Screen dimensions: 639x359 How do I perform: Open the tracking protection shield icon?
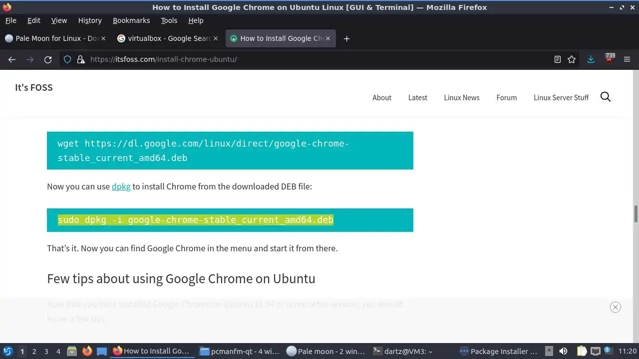68,59
